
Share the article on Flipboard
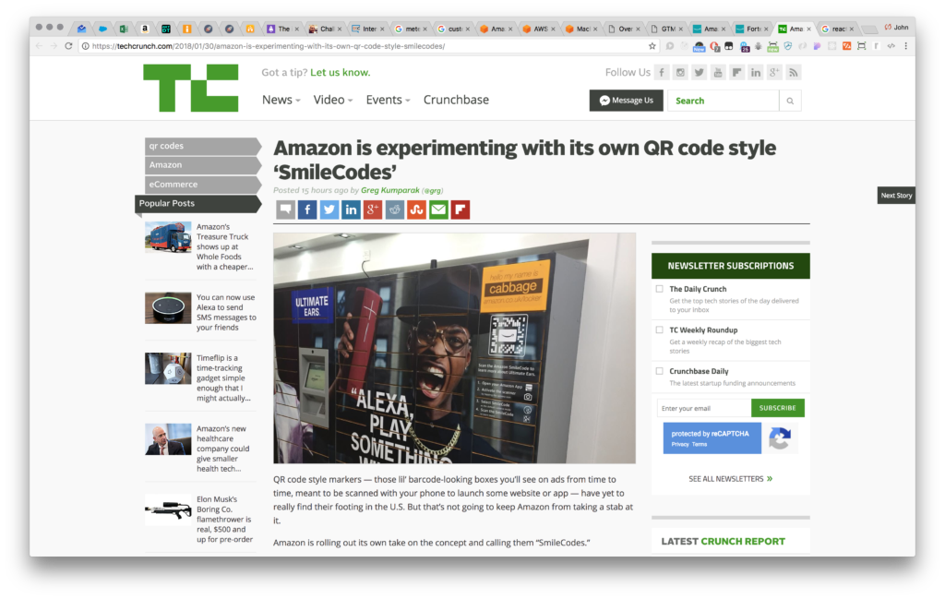[460, 210]
